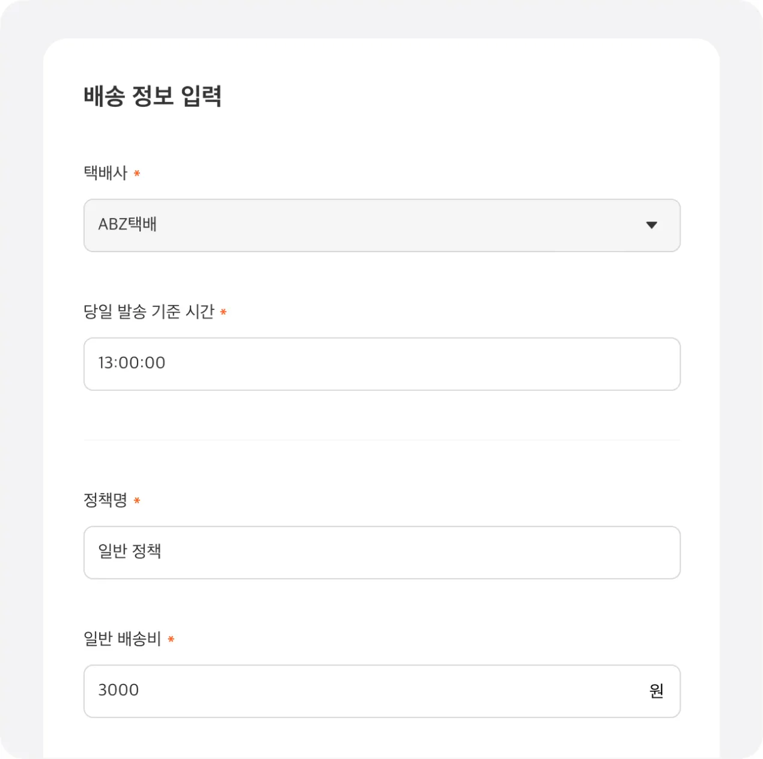Click the 당일 발송 기준 시간 label

pos(149,312)
